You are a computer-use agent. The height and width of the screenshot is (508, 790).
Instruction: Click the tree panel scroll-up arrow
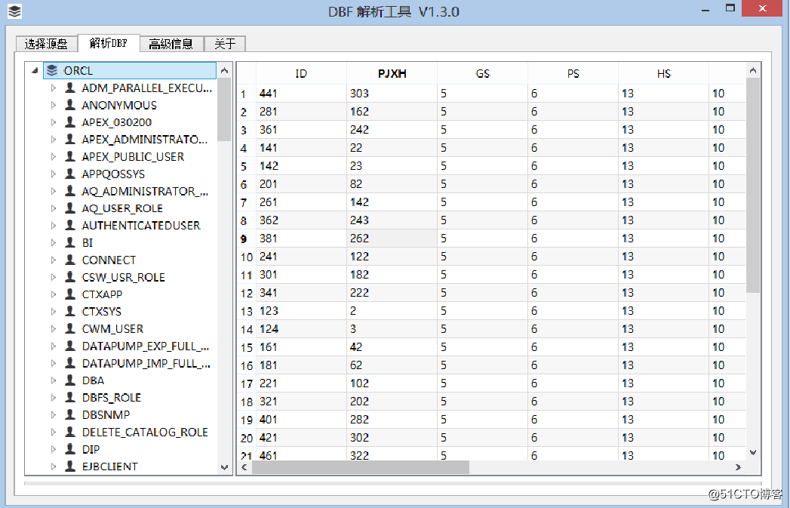pos(225,70)
